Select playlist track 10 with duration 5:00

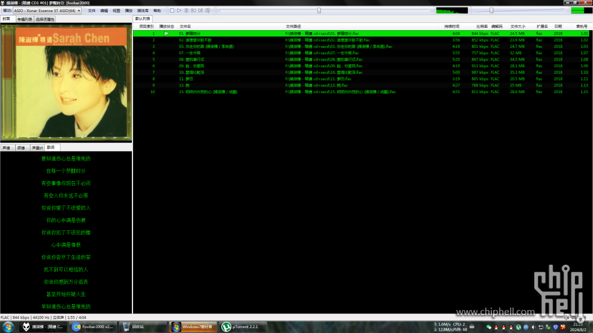point(361,72)
